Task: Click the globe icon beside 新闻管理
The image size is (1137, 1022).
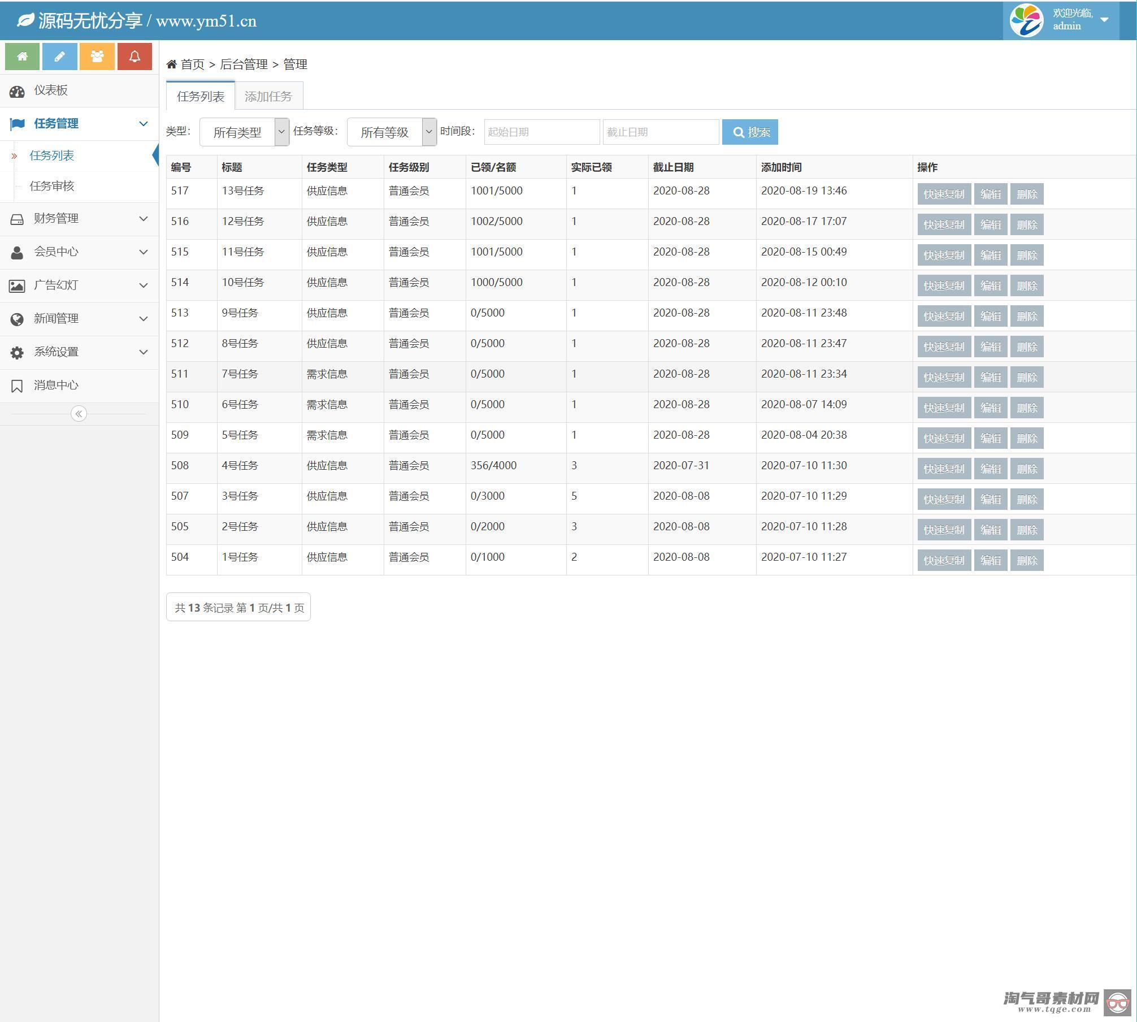Action: 17,319
